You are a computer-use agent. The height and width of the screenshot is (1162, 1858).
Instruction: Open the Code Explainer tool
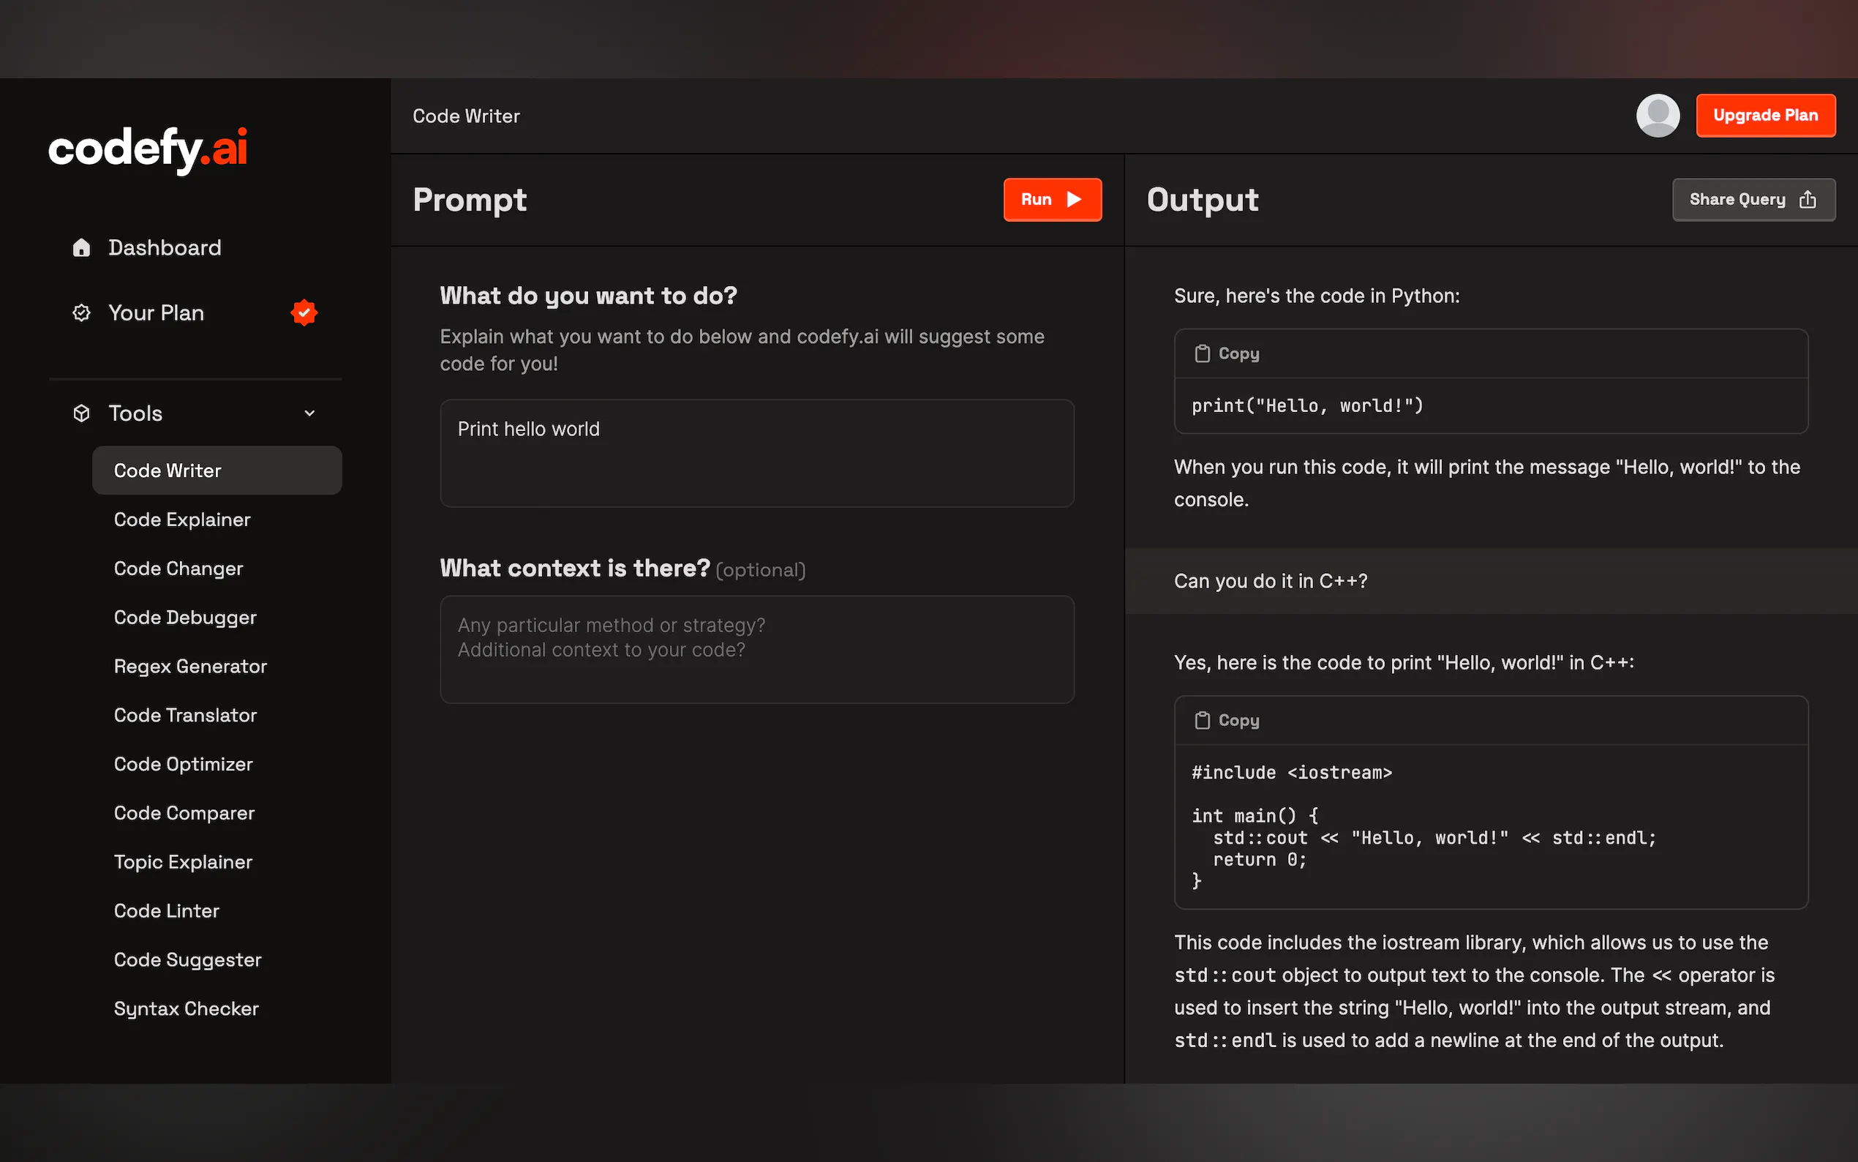[x=182, y=520]
